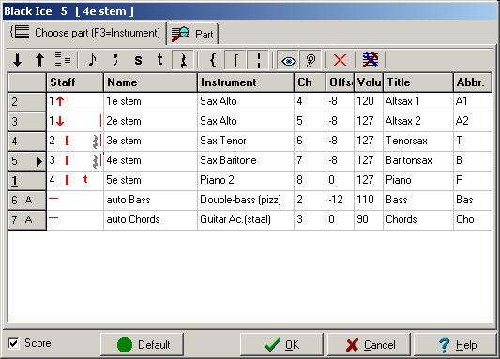This screenshot has width=500, height=359.
Task: Click the 'Sax Baritone' instrument cell
Action: click(x=246, y=160)
